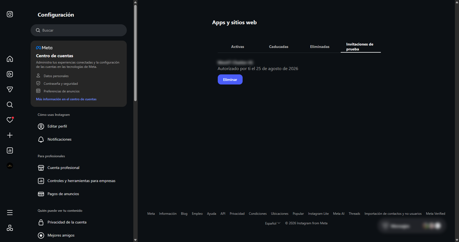
Task: Click settings panel scrollbar down arrow
Action: (x=135, y=240)
